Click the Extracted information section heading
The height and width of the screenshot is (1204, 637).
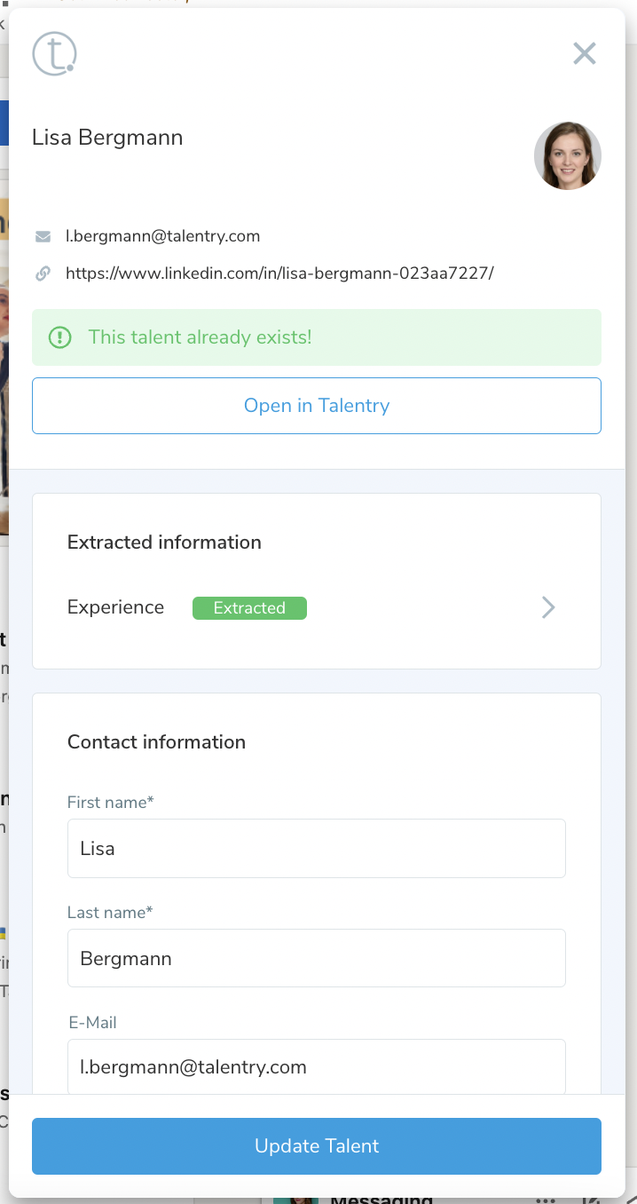click(x=164, y=543)
